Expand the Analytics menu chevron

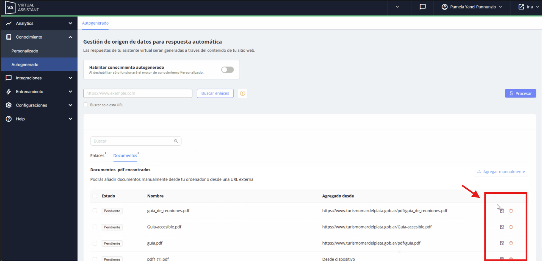70,23
